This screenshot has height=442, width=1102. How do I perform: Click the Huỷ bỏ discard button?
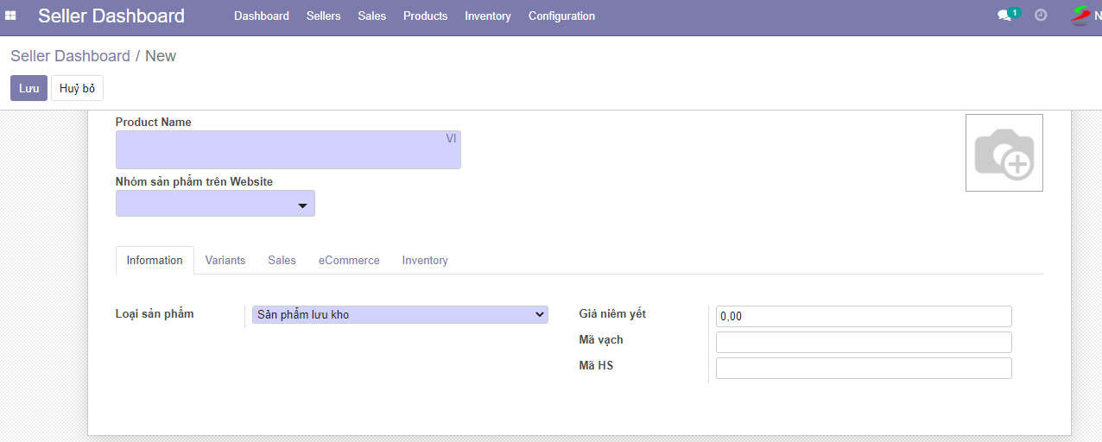tap(77, 89)
